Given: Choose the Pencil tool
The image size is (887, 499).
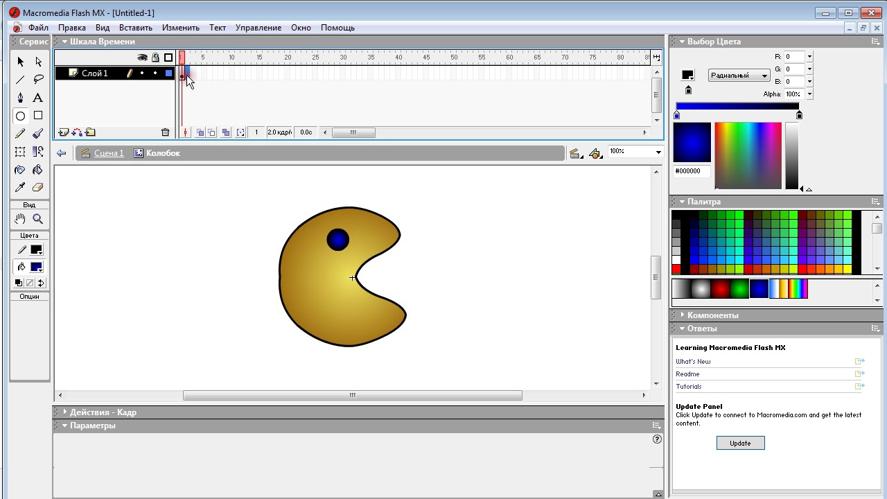Looking at the screenshot, I should point(20,134).
